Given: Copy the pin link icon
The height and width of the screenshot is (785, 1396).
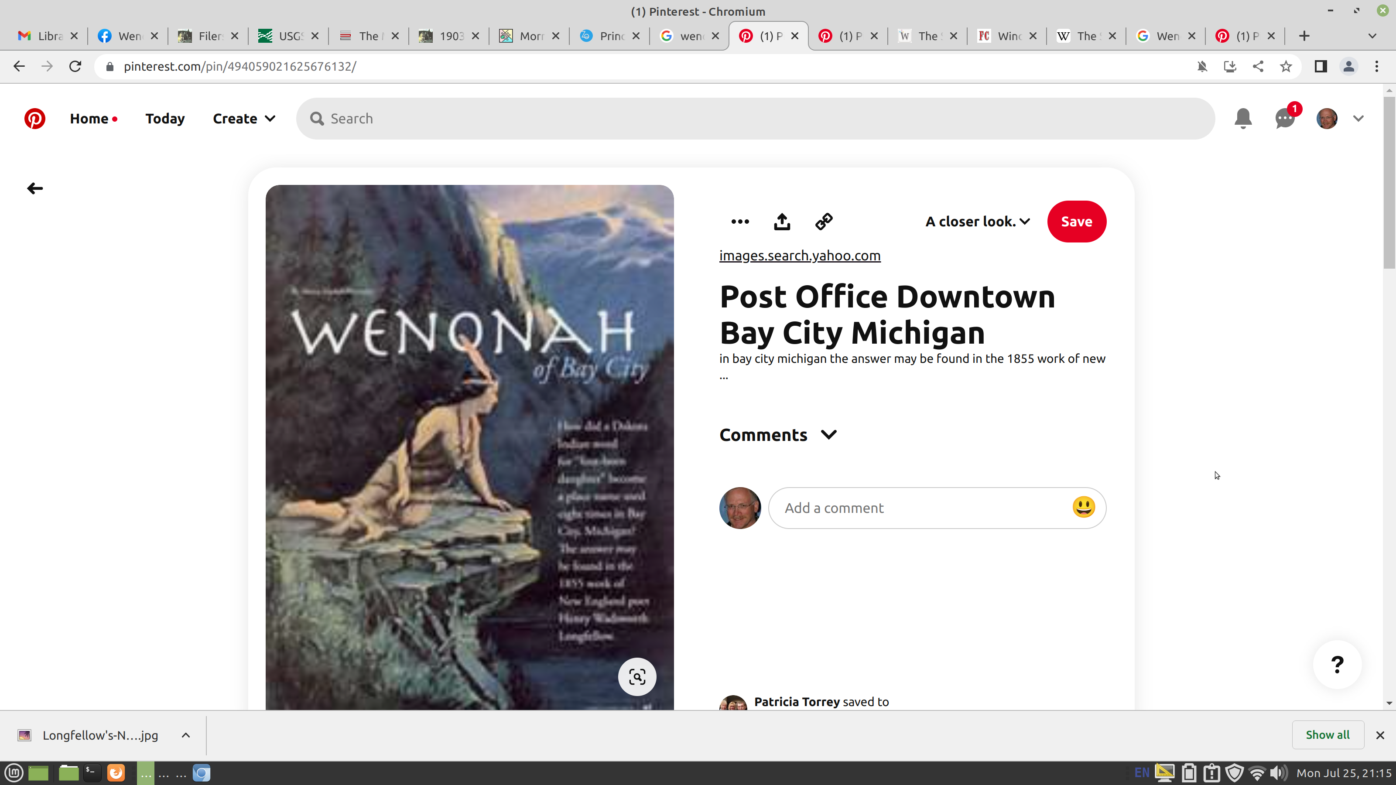Looking at the screenshot, I should tap(824, 222).
